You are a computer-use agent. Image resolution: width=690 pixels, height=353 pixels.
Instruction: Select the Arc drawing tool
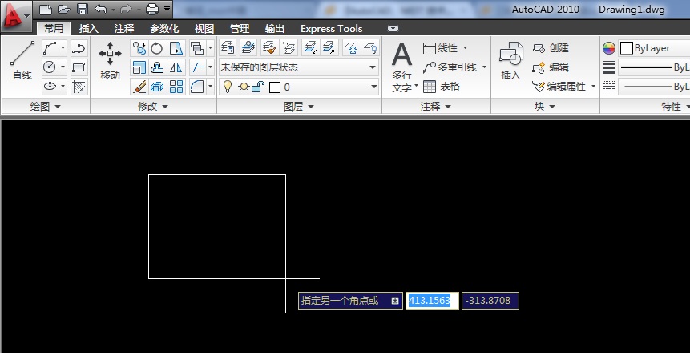tap(50, 47)
